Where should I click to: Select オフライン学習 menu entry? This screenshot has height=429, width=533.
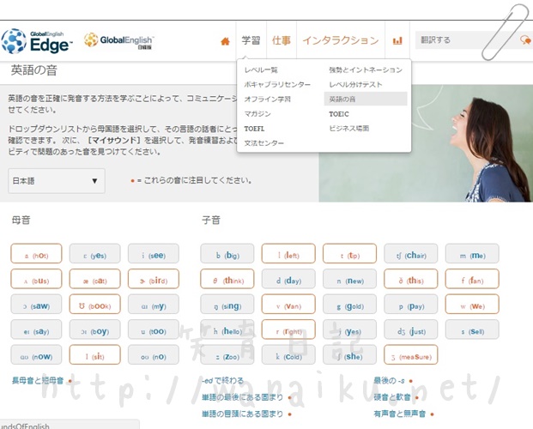(268, 100)
